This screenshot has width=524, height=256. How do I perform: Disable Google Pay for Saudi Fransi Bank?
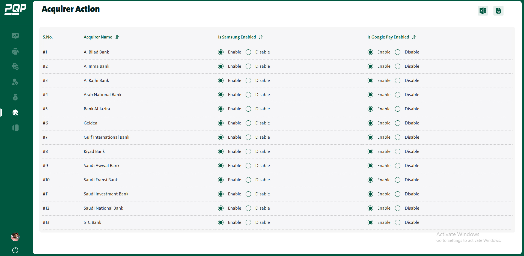pos(398,180)
